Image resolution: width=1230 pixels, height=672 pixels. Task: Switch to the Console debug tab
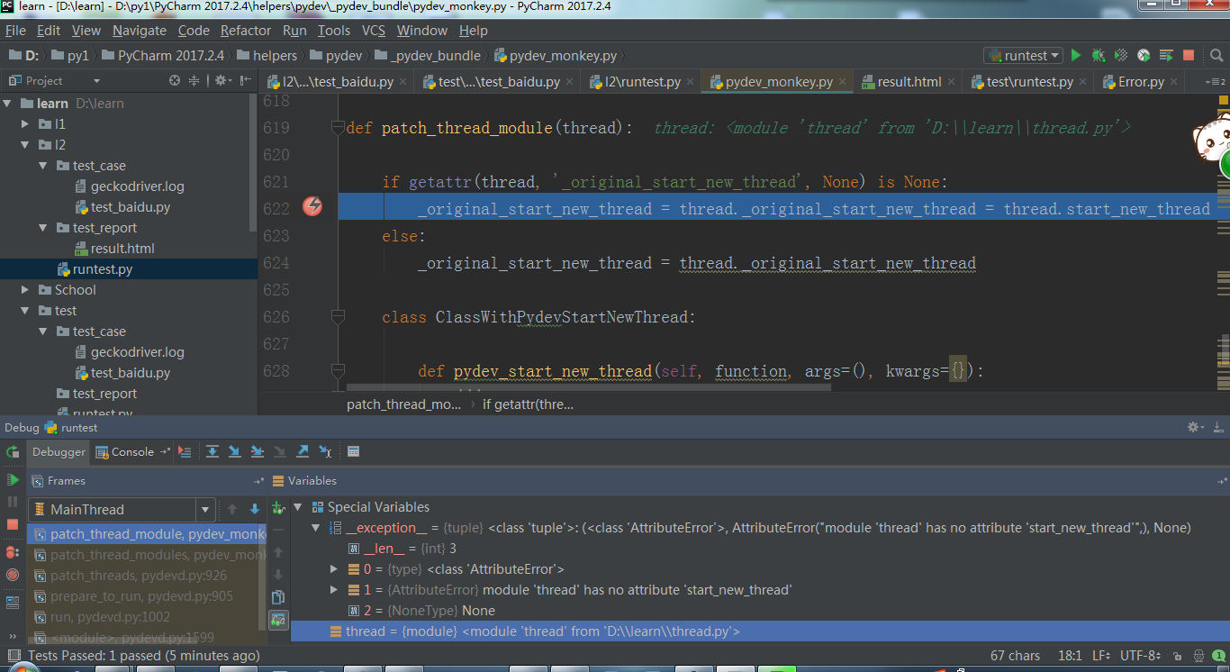[x=132, y=452]
